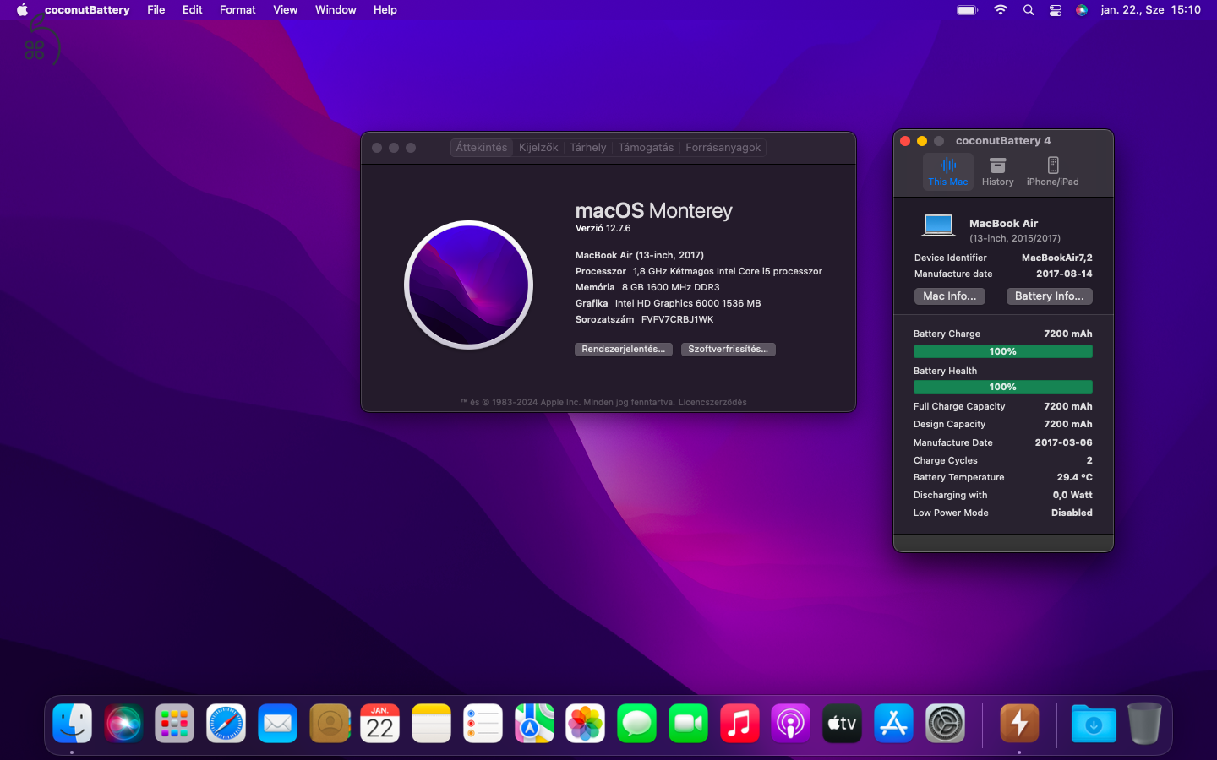Open Calendar showing 22 in the Dock

coord(380,724)
